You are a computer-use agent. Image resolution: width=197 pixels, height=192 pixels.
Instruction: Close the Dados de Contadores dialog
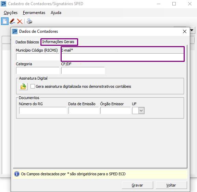[185, 31]
